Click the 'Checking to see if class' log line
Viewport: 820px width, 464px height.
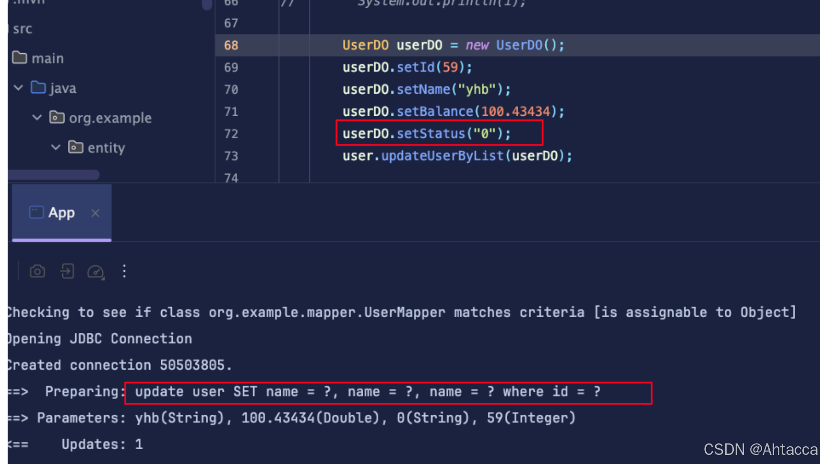tap(402, 312)
